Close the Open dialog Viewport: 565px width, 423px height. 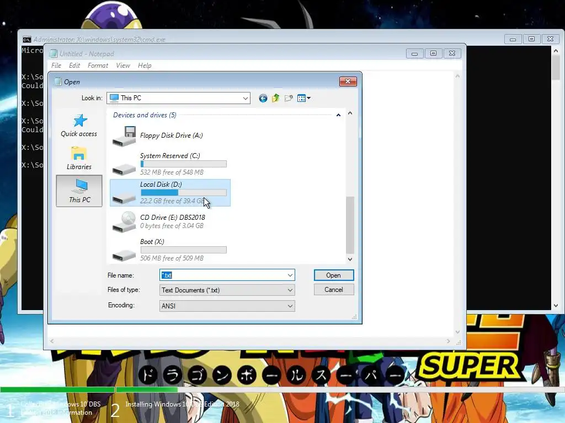pyautogui.click(x=348, y=82)
